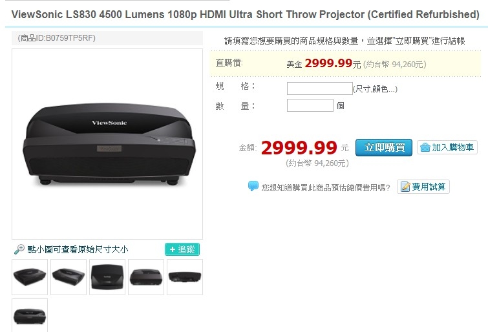This screenshot has width=488, height=332.
Task: Click the 數量 quantity input field
Action: click(x=310, y=105)
